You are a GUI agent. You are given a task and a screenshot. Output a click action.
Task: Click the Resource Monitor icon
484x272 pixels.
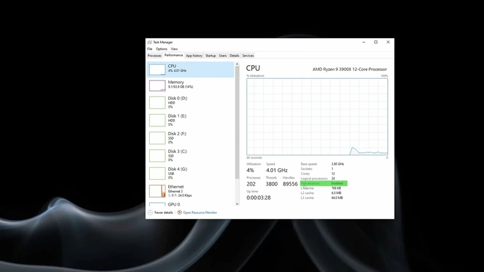(x=179, y=213)
